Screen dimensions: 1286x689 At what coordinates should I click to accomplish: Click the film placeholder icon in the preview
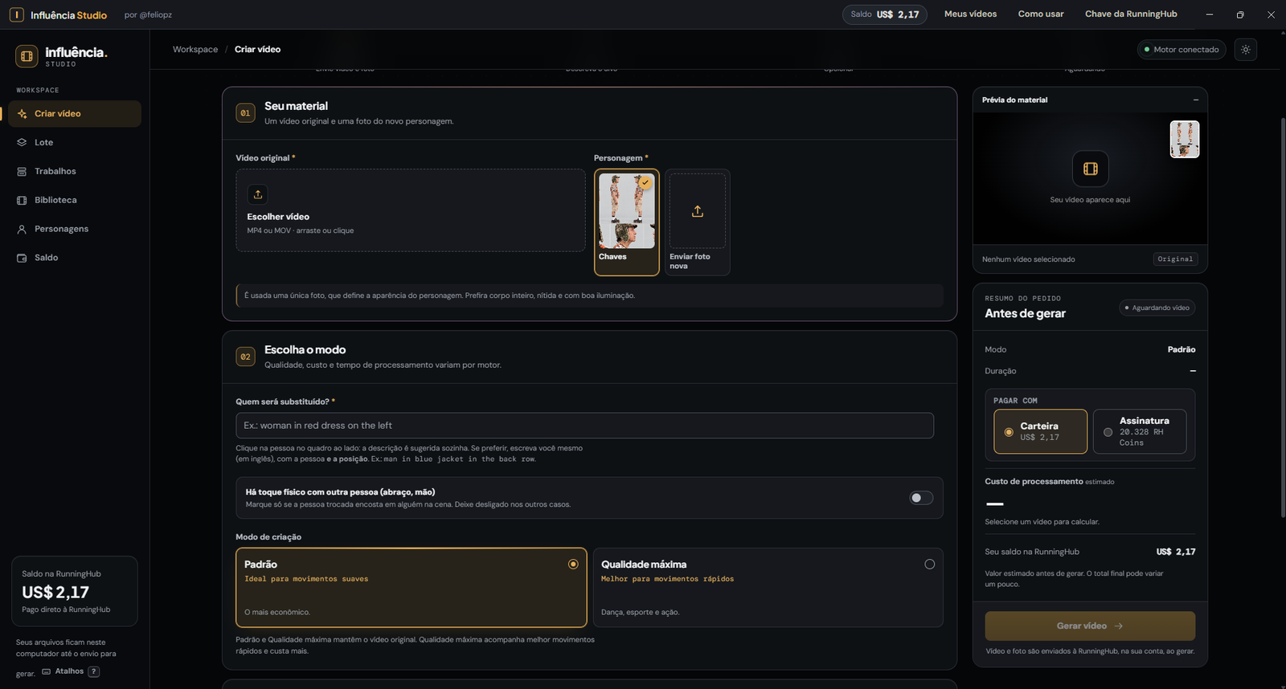tap(1091, 169)
